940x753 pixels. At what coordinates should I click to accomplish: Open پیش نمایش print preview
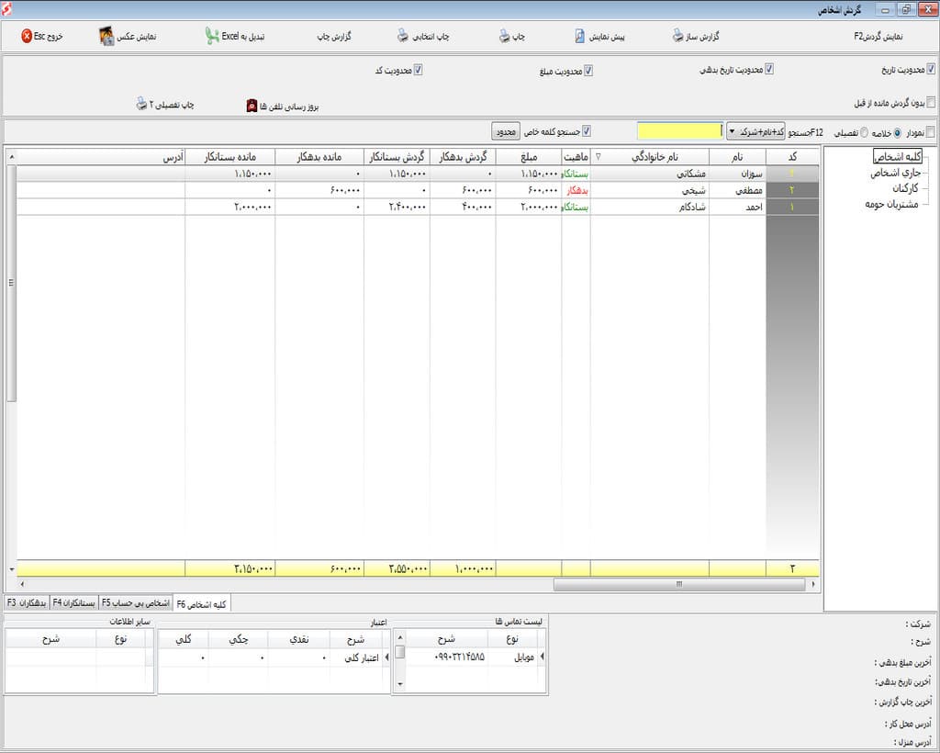580,37
